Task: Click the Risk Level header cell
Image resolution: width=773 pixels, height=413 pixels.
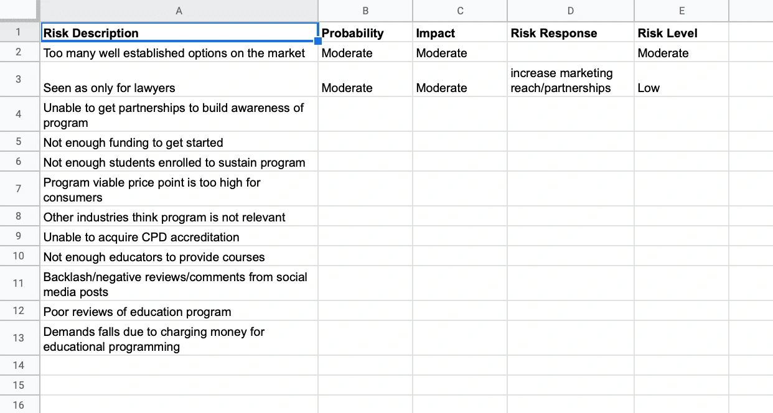Action: (x=682, y=33)
